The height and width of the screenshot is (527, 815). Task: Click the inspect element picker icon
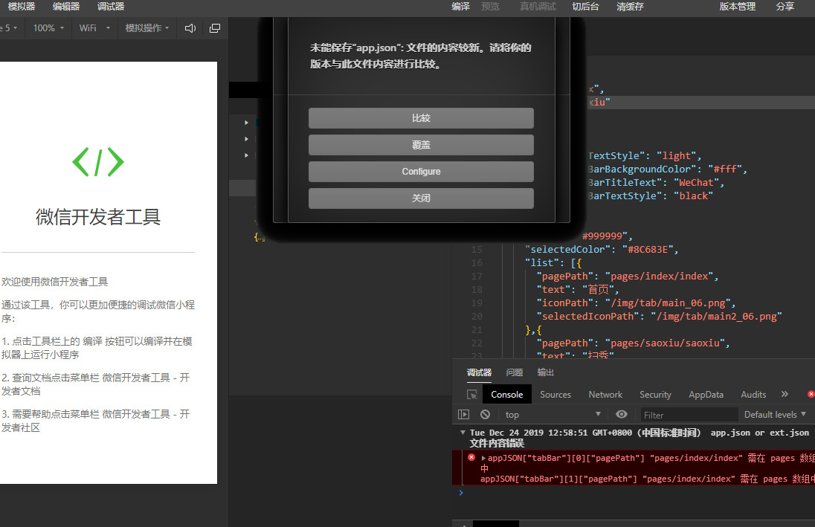(471, 395)
